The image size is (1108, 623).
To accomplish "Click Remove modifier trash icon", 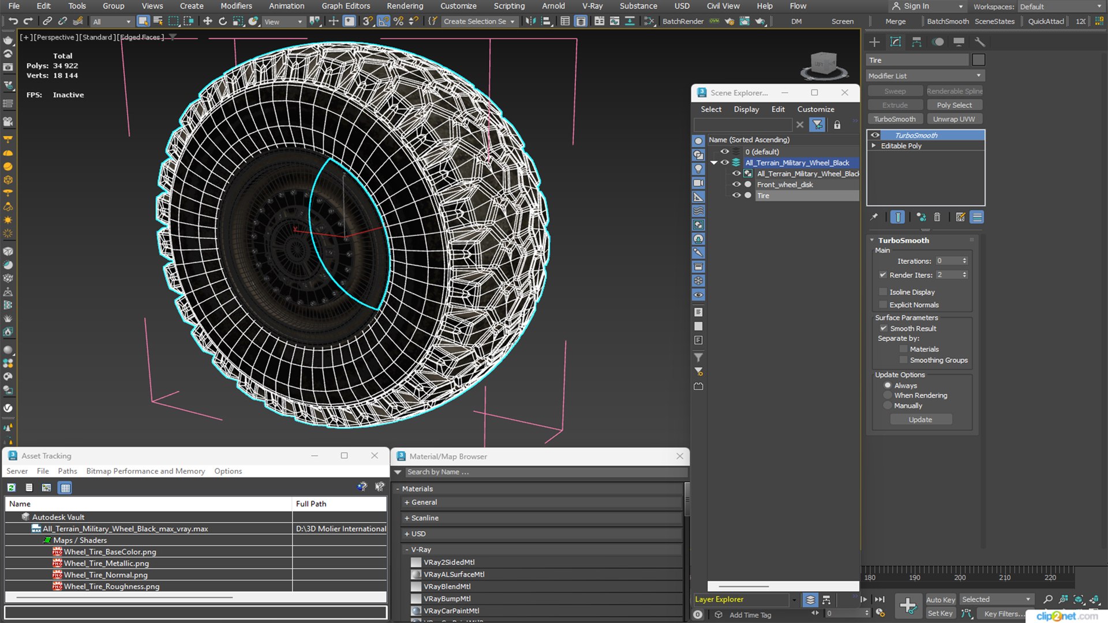I will pyautogui.click(x=937, y=217).
